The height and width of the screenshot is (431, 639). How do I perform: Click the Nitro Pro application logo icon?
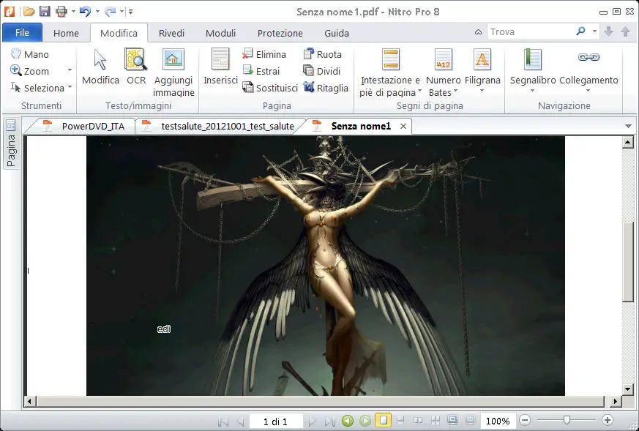pos(10,12)
